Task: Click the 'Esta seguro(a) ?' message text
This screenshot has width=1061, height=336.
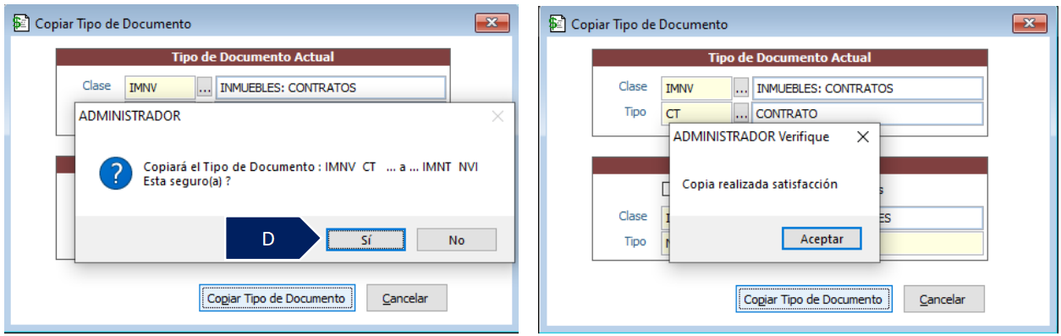Action: (188, 181)
